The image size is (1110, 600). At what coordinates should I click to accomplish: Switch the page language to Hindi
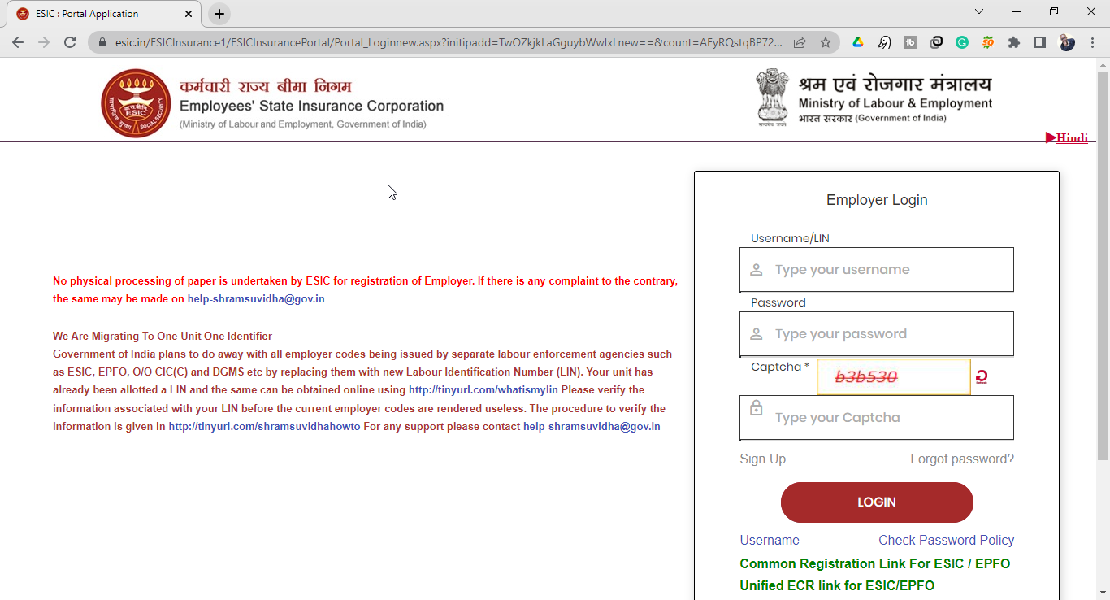(x=1072, y=137)
